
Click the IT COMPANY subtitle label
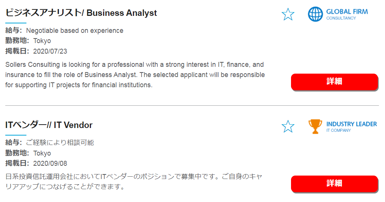point(338,131)
